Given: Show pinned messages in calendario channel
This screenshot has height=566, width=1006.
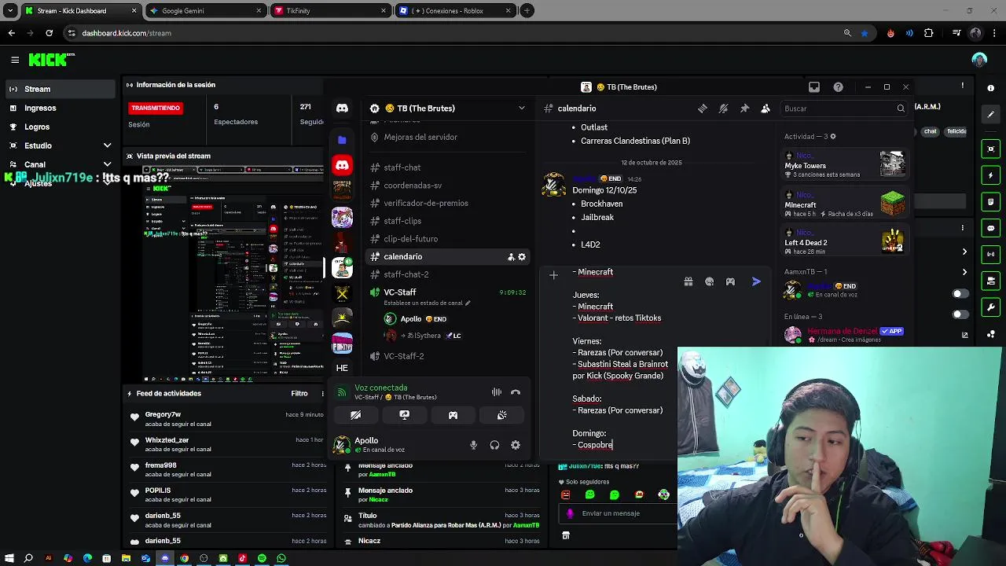Looking at the screenshot, I should coord(744,108).
